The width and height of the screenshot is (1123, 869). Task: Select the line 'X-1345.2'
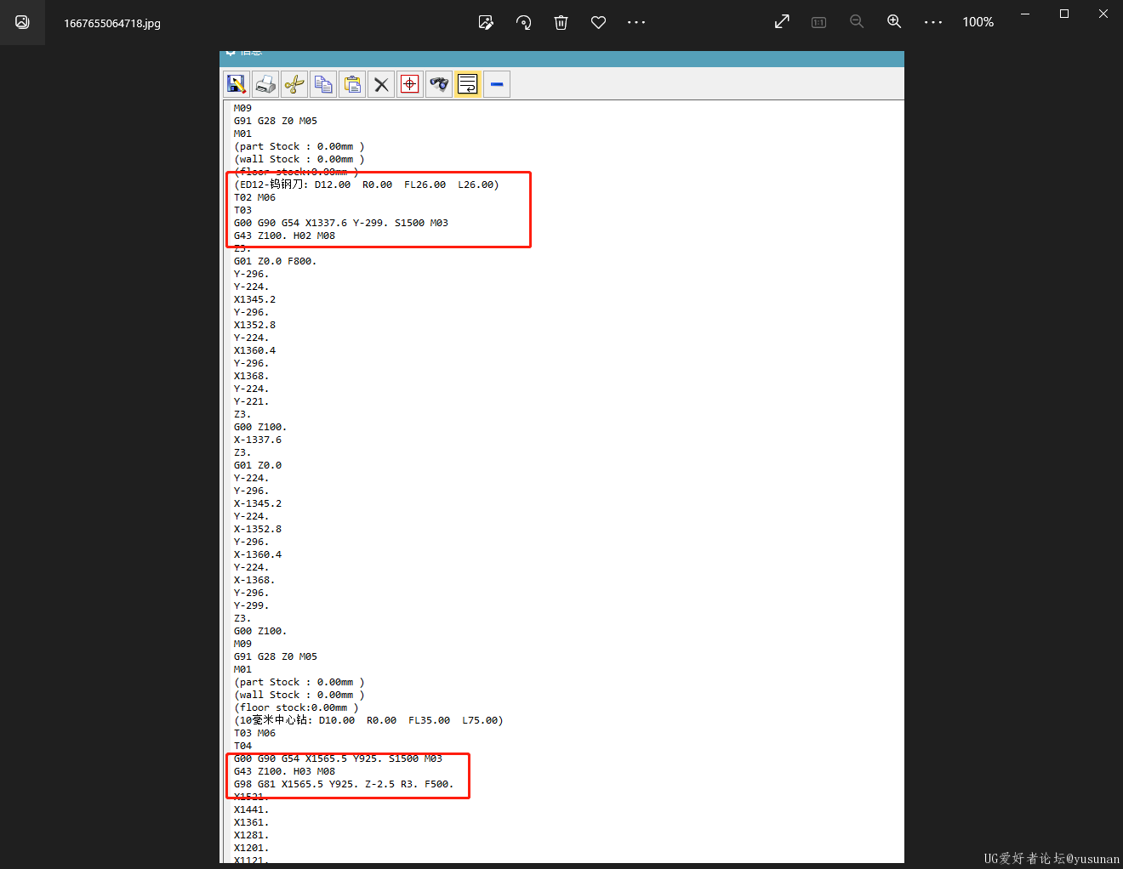click(257, 503)
